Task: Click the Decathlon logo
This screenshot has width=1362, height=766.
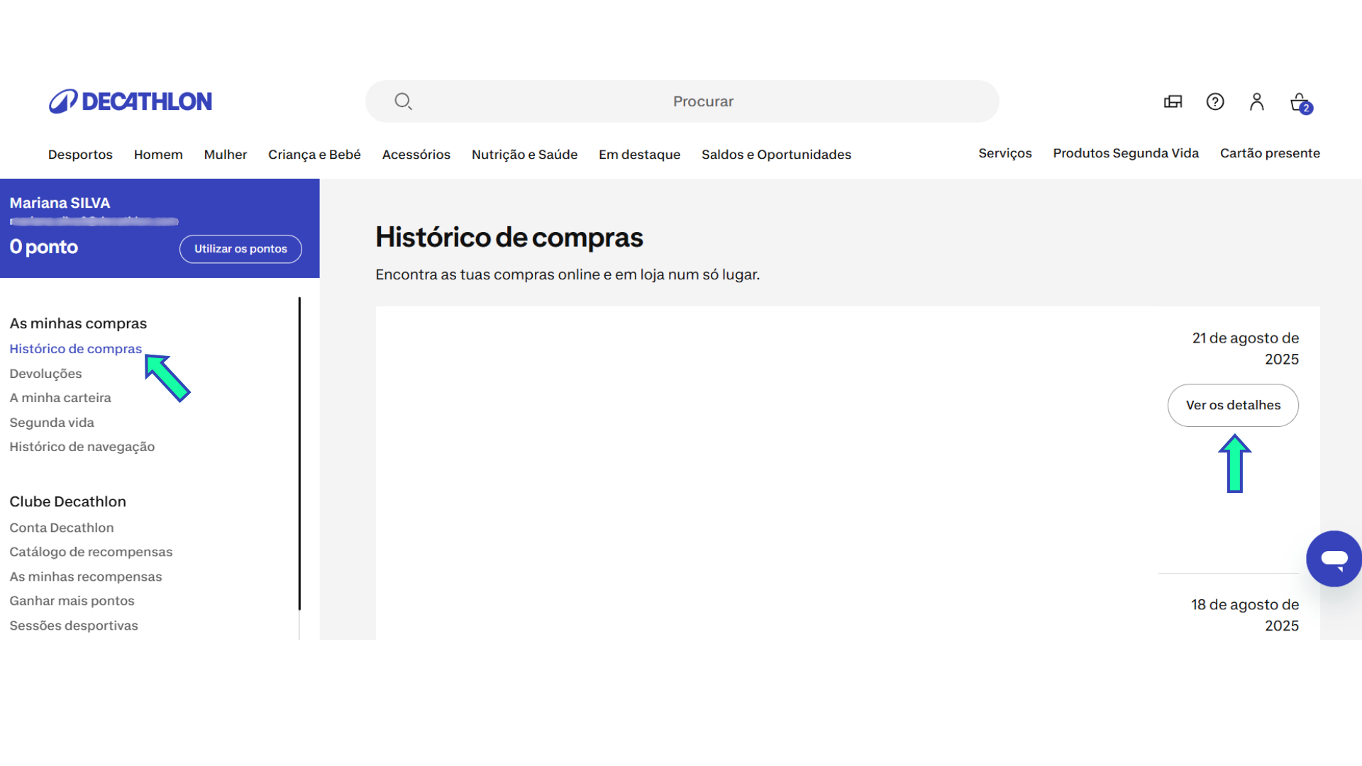Action: coord(130,101)
